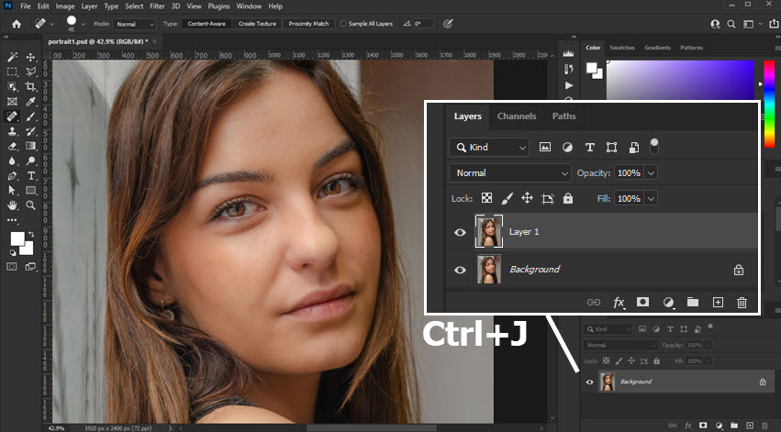Select the Eyedropper tool
781x432 pixels.
(31, 102)
